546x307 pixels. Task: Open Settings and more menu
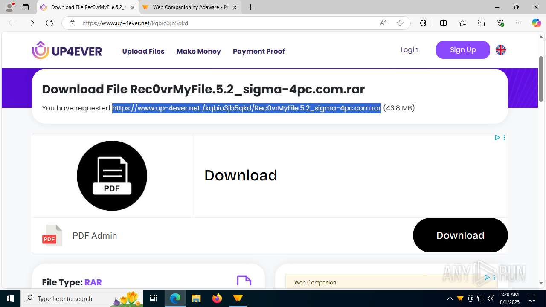[519, 23]
